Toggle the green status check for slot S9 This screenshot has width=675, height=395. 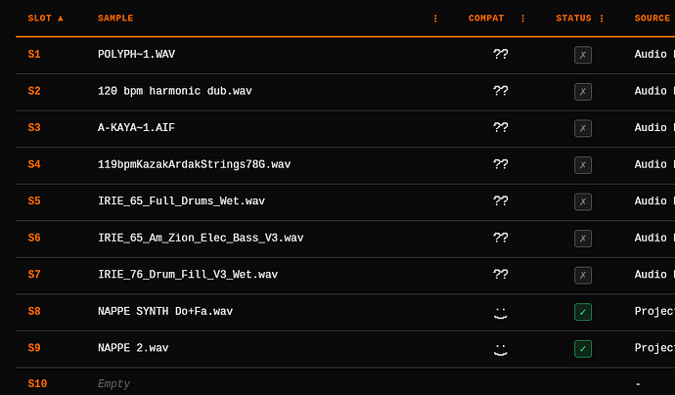coord(583,348)
